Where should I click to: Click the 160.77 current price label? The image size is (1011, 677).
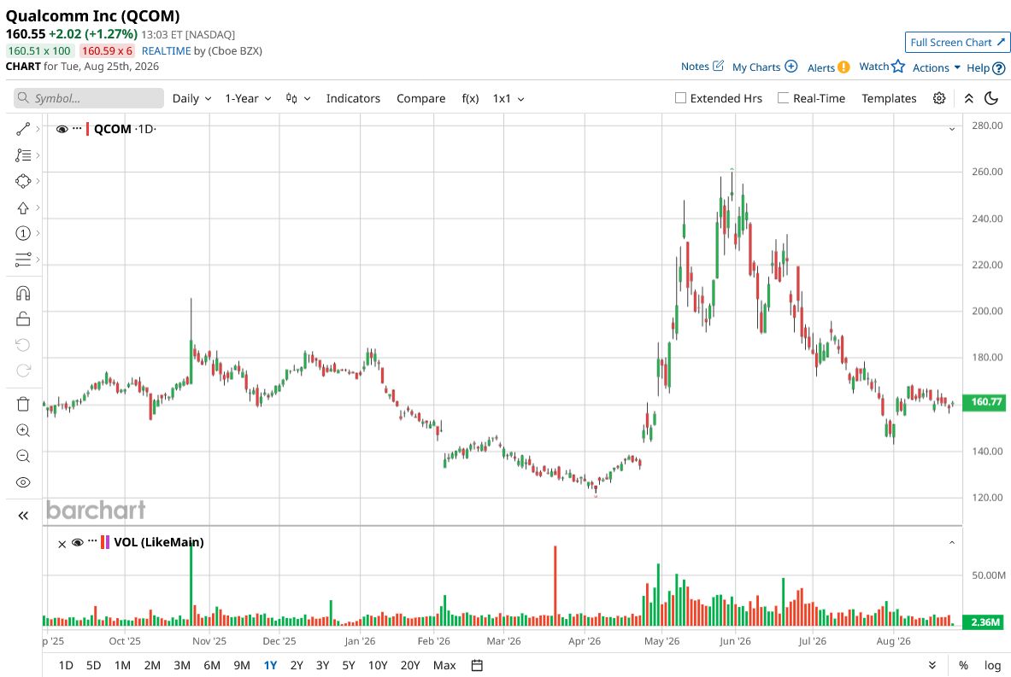click(985, 402)
